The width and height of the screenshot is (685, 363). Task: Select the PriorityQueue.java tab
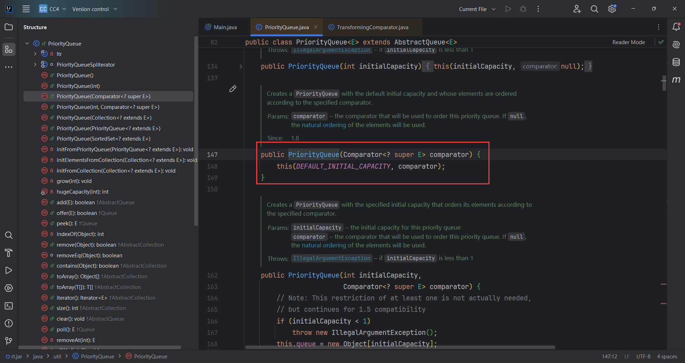point(286,27)
